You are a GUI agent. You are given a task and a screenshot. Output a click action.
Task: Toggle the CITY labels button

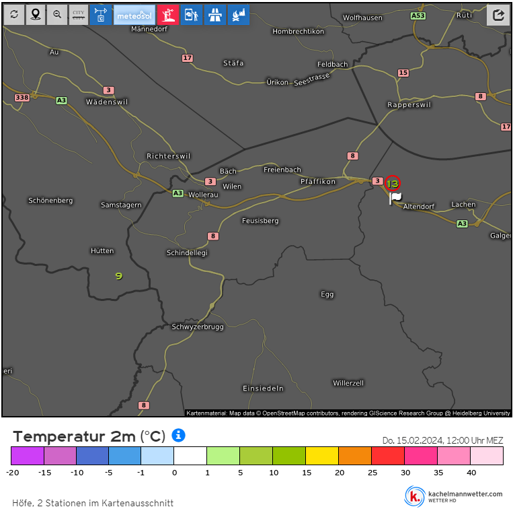(x=79, y=15)
